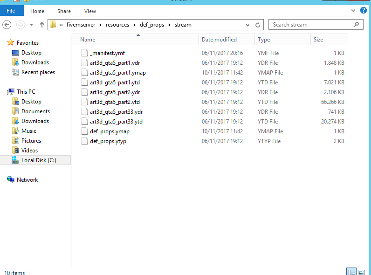This screenshot has width=371, height=275.
Task: Click the art3d_gta5_part1.ytd file icon
Action: pos(84,82)
